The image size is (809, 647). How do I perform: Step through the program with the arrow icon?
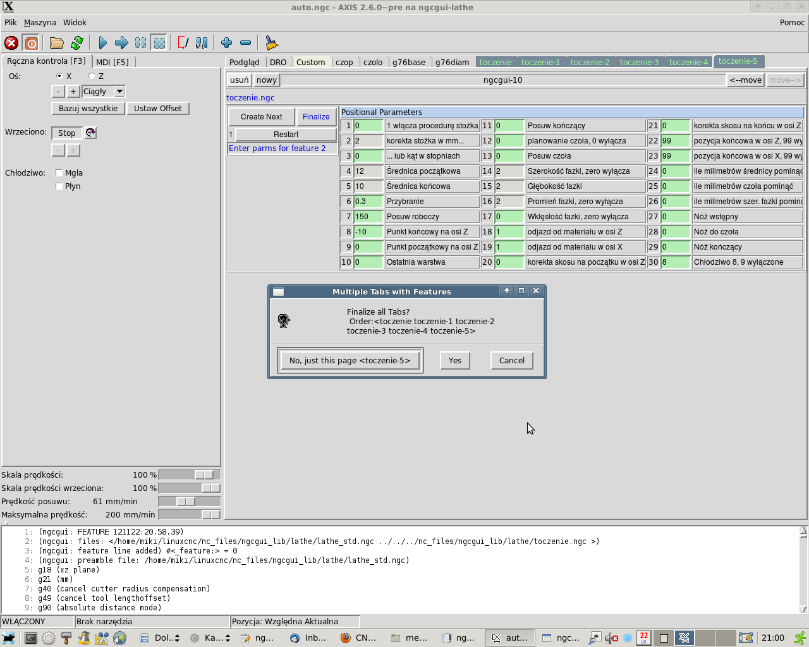click(121, 43)
